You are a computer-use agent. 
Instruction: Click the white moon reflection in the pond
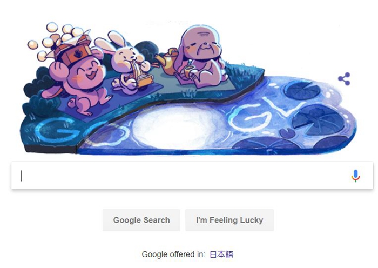[178, 126]
